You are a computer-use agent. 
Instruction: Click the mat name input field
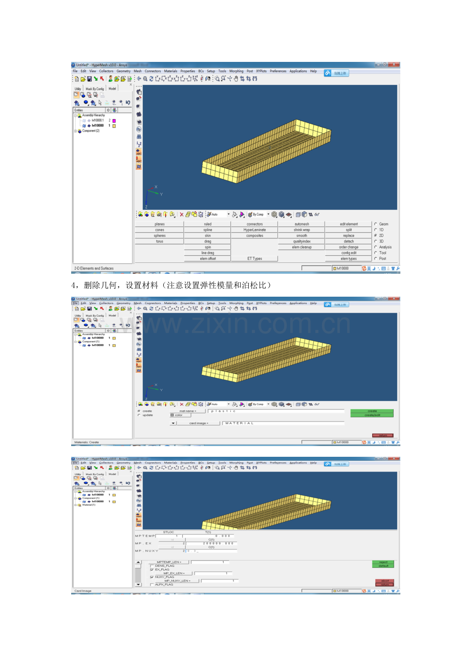tap(276, 411)
